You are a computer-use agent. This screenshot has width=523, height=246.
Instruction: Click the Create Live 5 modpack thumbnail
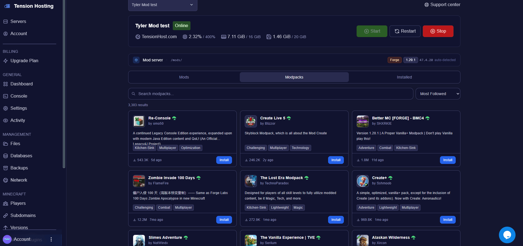pos(251,121)
